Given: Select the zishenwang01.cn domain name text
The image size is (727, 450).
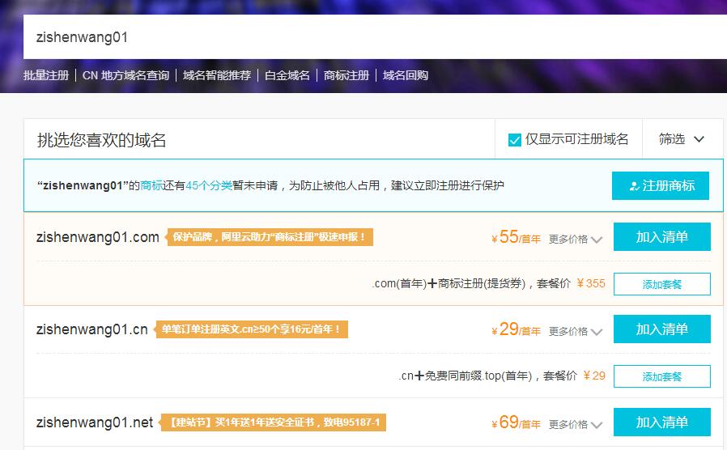Looking at the screenshot, I should tap(91, 329).
